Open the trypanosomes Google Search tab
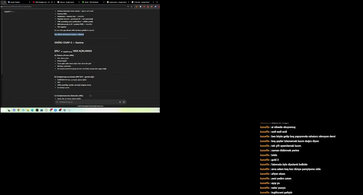Viewport: 363px width, 195px height. click(x=118, y=2)
